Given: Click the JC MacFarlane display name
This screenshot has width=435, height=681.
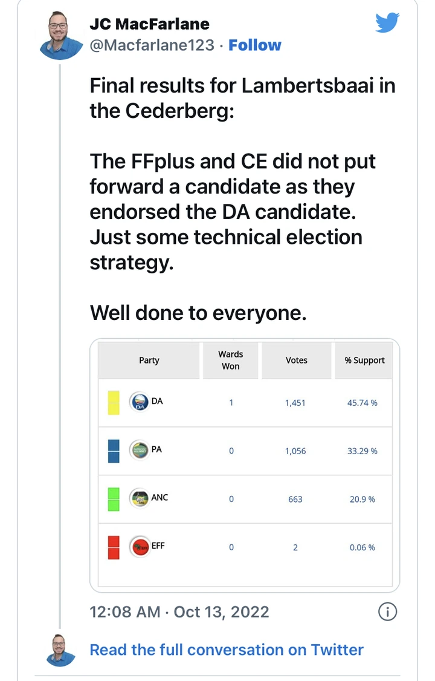Looking at the screenshot, I should (149, 24).
